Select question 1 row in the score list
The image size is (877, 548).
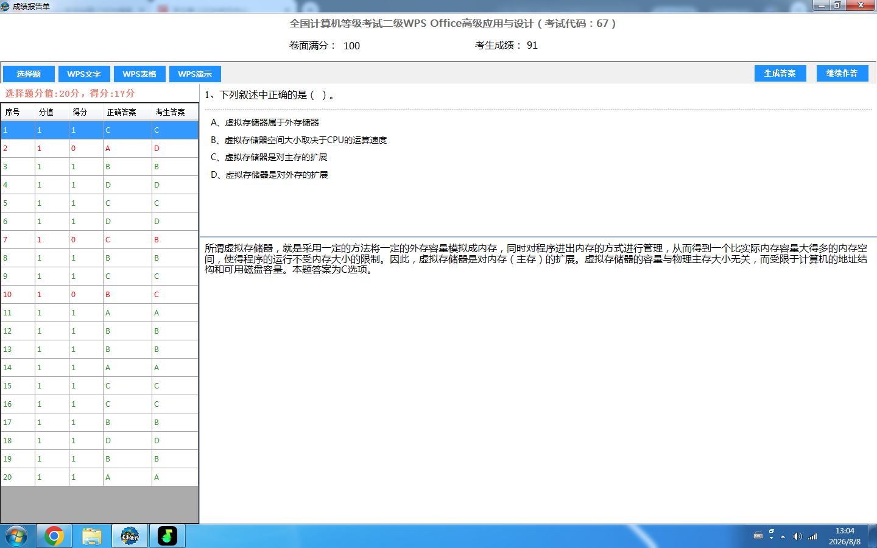click(99, 130)
